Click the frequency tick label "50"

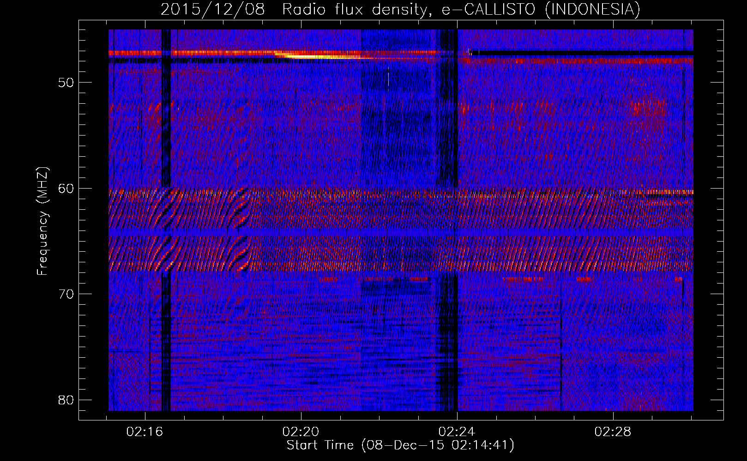tap(66, 83)
